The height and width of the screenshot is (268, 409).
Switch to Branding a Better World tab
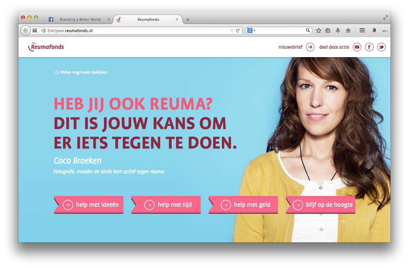coord(80,19)
